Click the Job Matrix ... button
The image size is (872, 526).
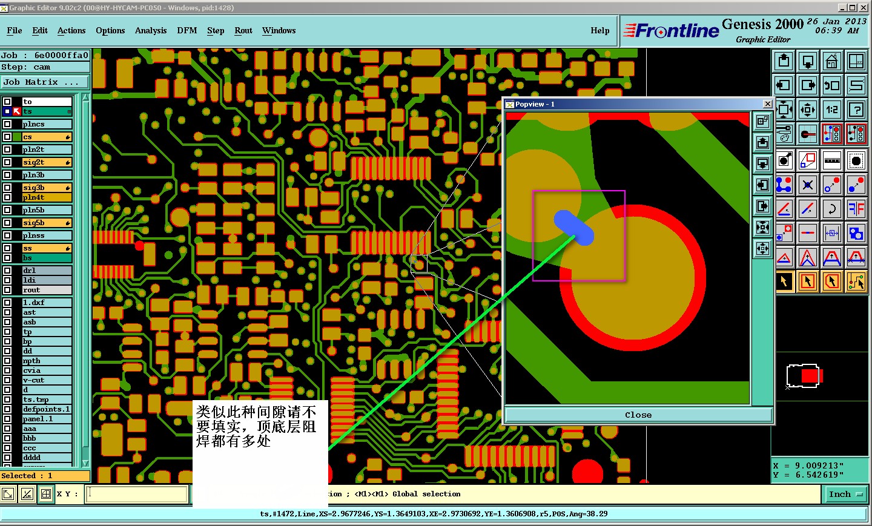pyautogui.click(x=45, y=82)
